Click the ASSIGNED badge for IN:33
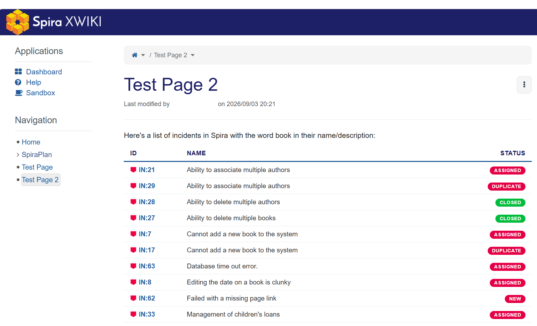The width and height of the screenshot is (537, 326). 508,315
